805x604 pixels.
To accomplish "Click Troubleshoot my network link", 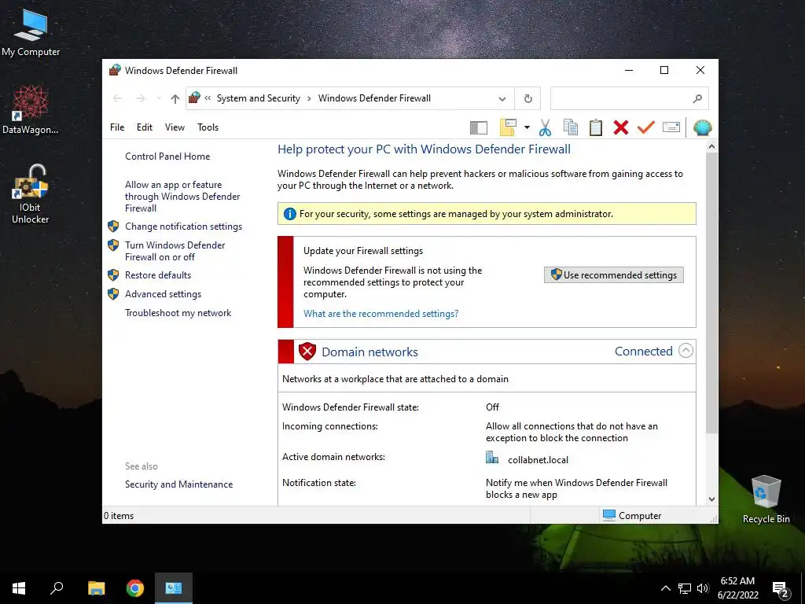I will point(178,313).
